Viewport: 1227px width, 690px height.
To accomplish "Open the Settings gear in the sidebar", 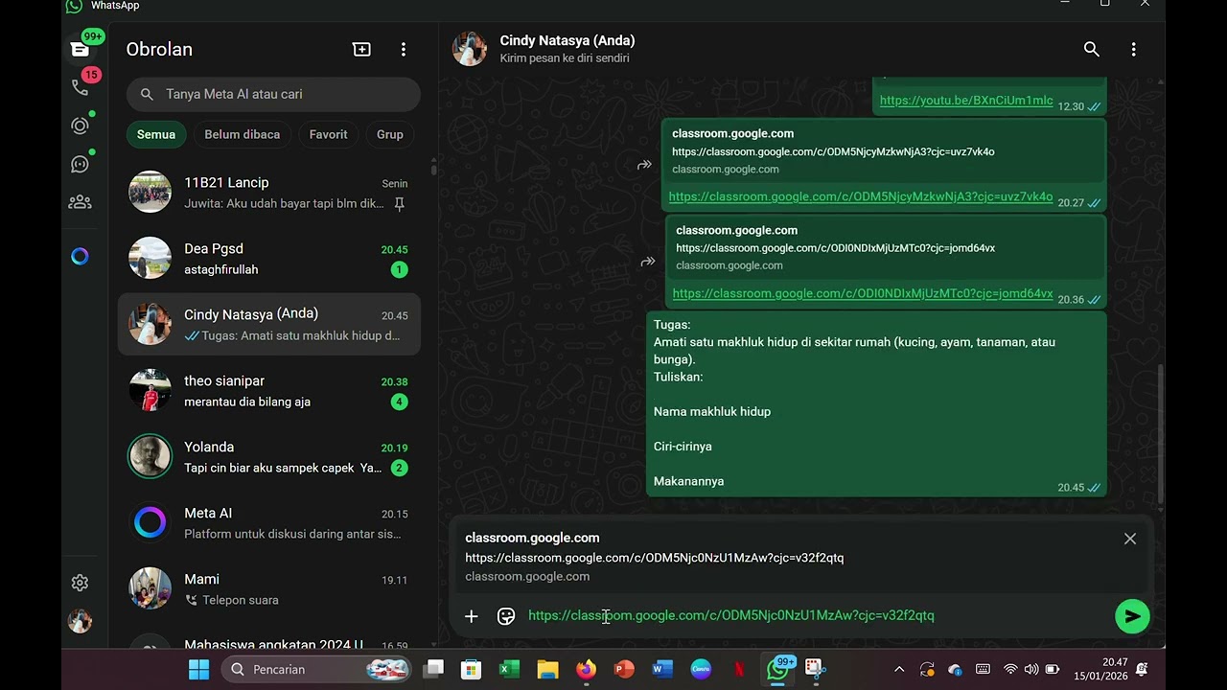I will coord(81,583).
